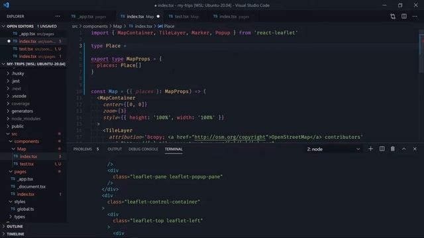Collapse the MY-TRIPS workspace section
Image resolution: width=424 pixels, height=238 pixels.
(33, 64)
